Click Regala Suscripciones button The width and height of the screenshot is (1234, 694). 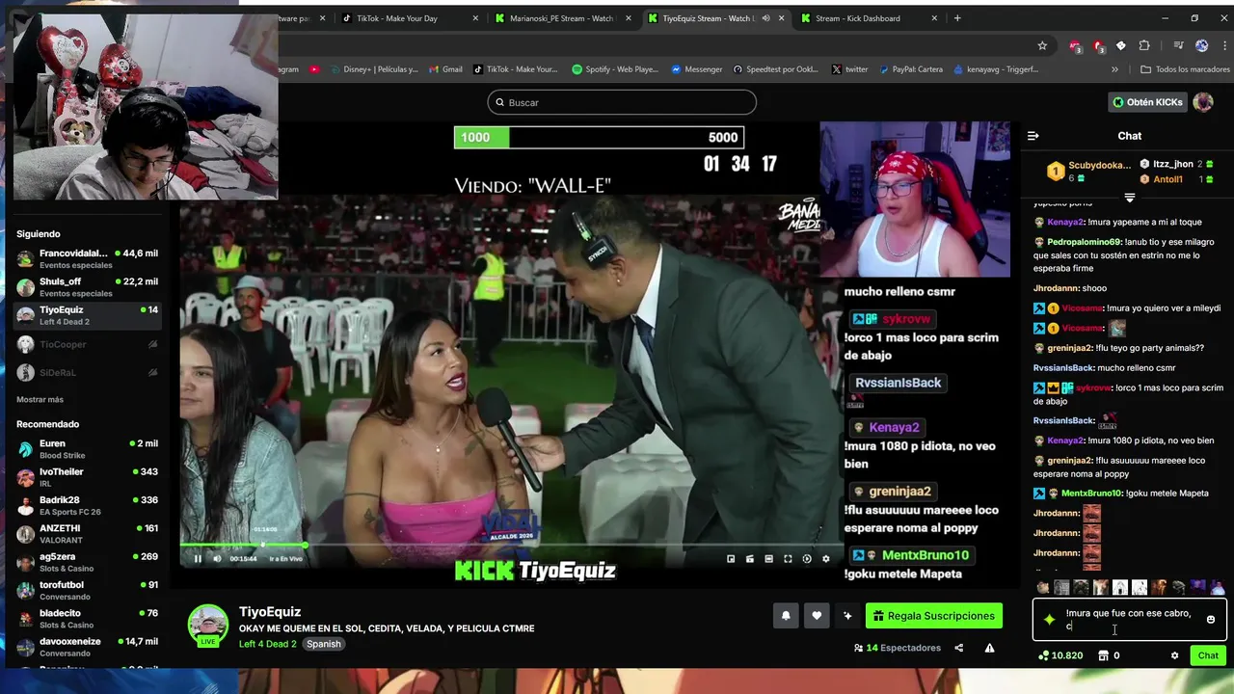pos(934,616)
